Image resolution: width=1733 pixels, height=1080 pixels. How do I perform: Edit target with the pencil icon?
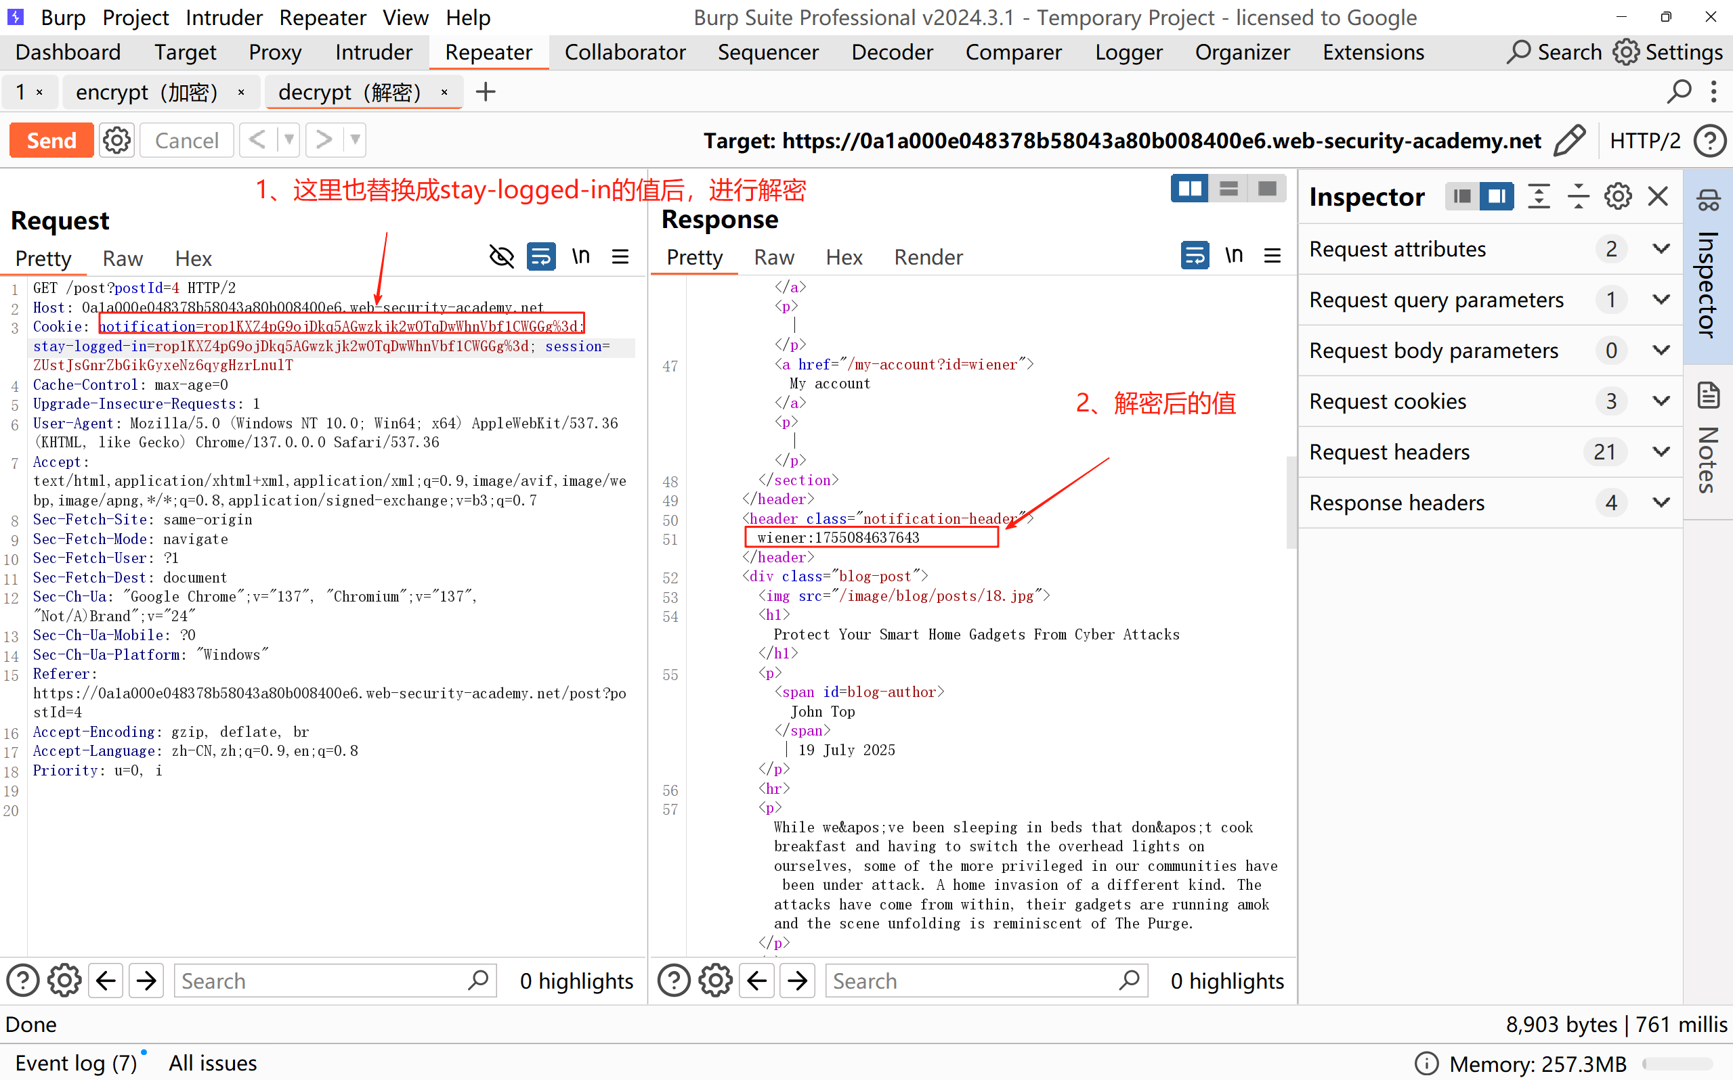pyautogui.click(x=1569, y=140)
